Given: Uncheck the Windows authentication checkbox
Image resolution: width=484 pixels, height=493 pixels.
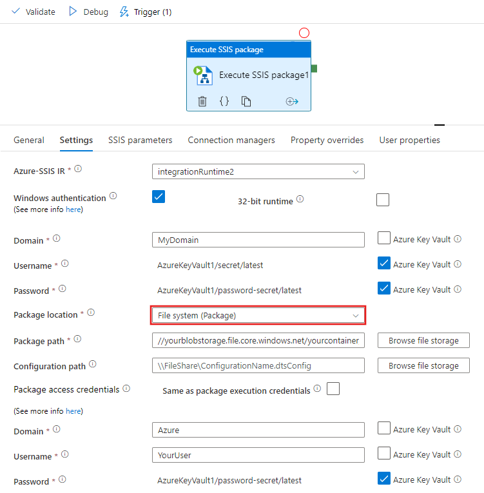Looking at the screenshot, I should (x=159, y=197).
